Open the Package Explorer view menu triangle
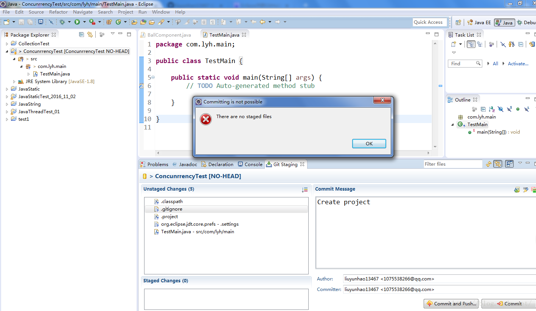Image resolution: width=536 pixels, height=311 pixels. 112,34
